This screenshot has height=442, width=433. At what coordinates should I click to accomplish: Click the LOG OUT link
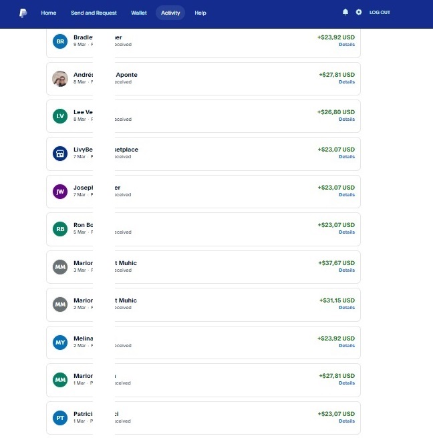tap(380, 13)
